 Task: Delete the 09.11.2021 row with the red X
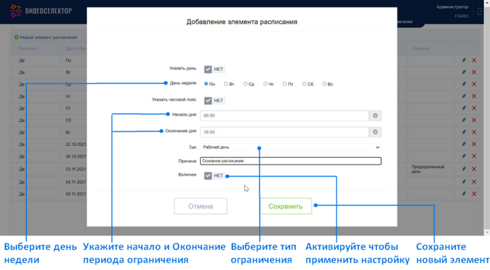[x=474, y=194]
